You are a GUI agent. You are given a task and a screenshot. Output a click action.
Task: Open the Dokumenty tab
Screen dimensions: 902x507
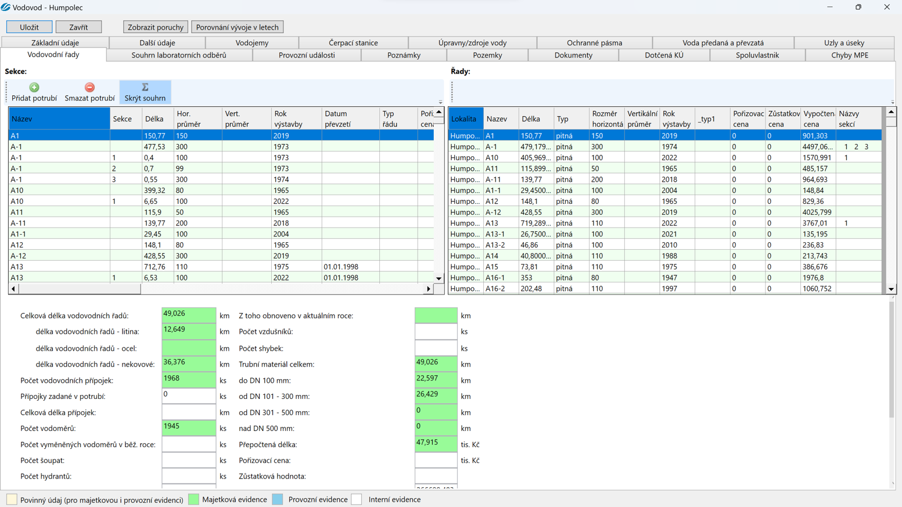[573, 55]
